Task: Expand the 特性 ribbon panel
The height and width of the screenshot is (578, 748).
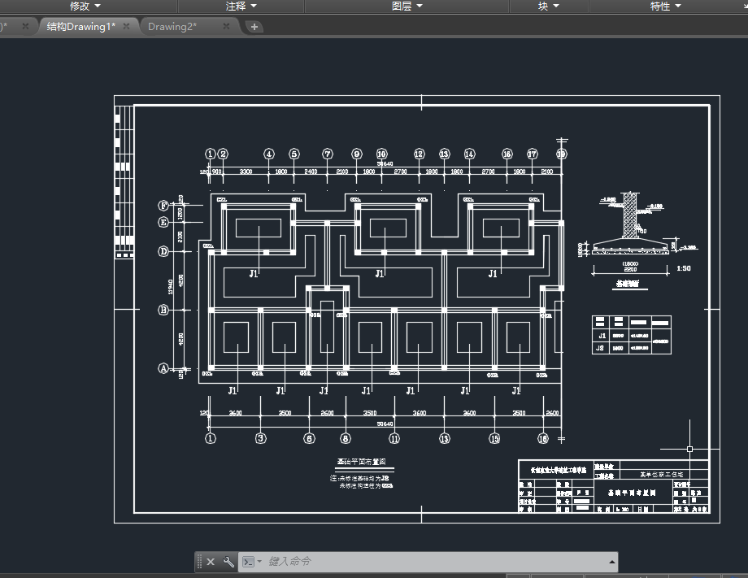Action: (x=665, y=6)
